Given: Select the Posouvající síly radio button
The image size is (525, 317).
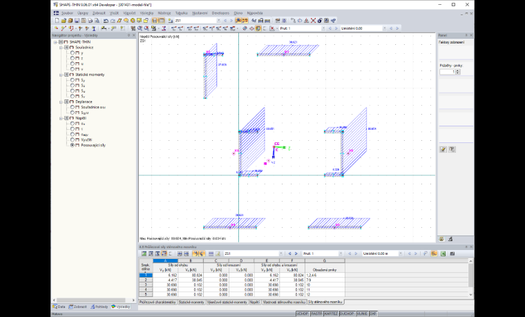Looking at the screenshot, I should tap(73, 145).
